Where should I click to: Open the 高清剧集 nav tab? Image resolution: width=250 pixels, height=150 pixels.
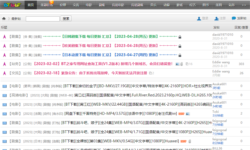137,5
